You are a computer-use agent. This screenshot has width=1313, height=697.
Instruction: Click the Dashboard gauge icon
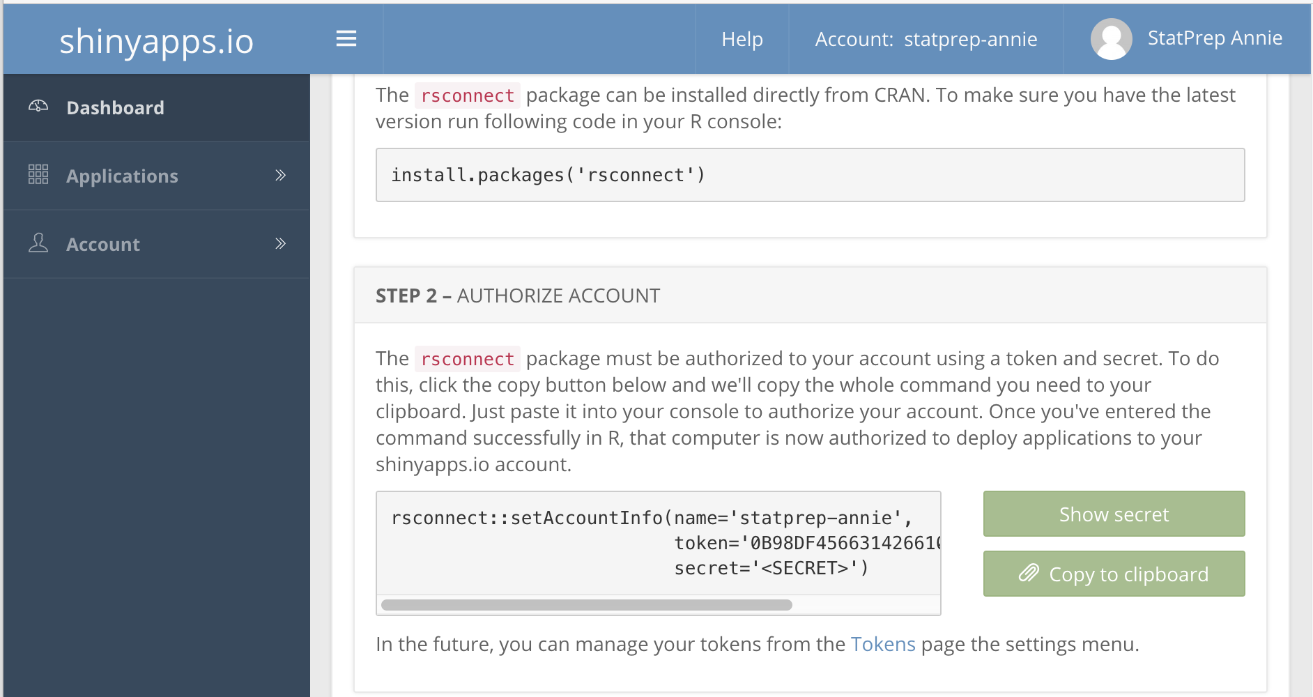[38, 107]
